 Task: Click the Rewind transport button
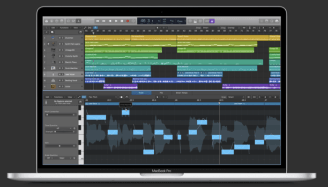point(98,21)
